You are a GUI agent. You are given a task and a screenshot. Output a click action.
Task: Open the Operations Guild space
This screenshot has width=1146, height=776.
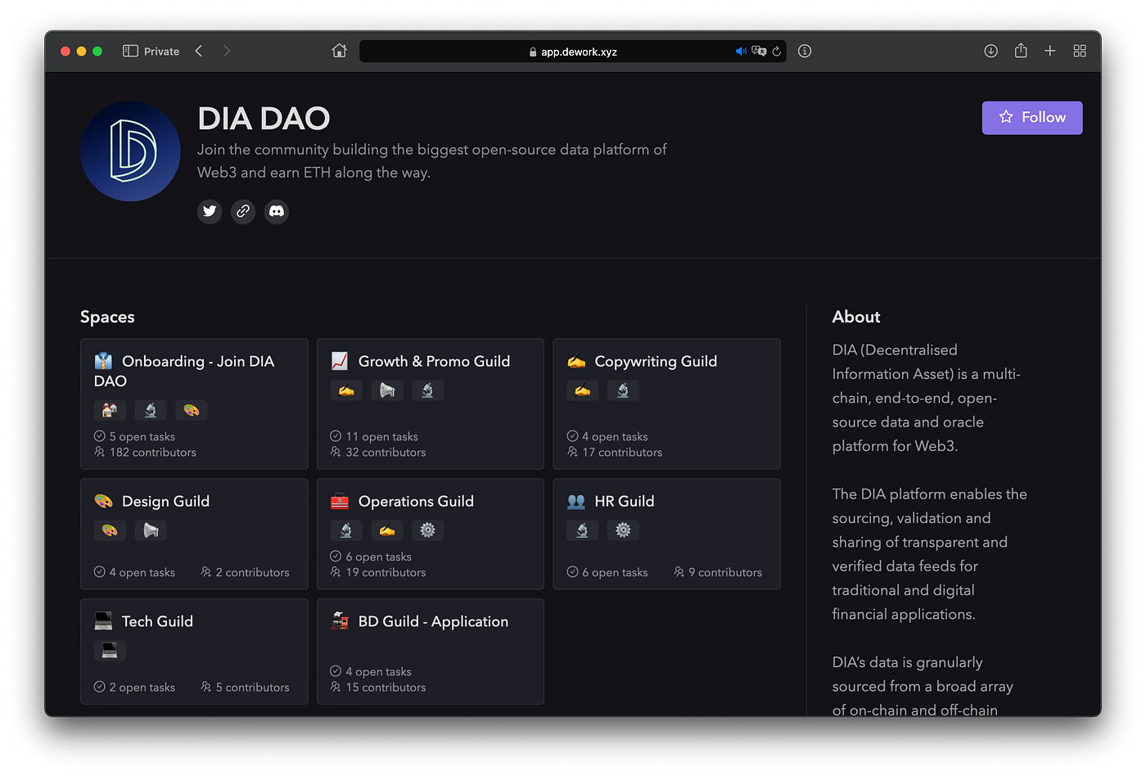point(431,535)
